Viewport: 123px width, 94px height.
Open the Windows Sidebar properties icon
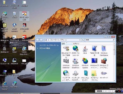coord(95,61)
